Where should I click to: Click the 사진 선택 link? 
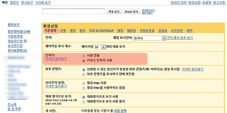(120, 111)
